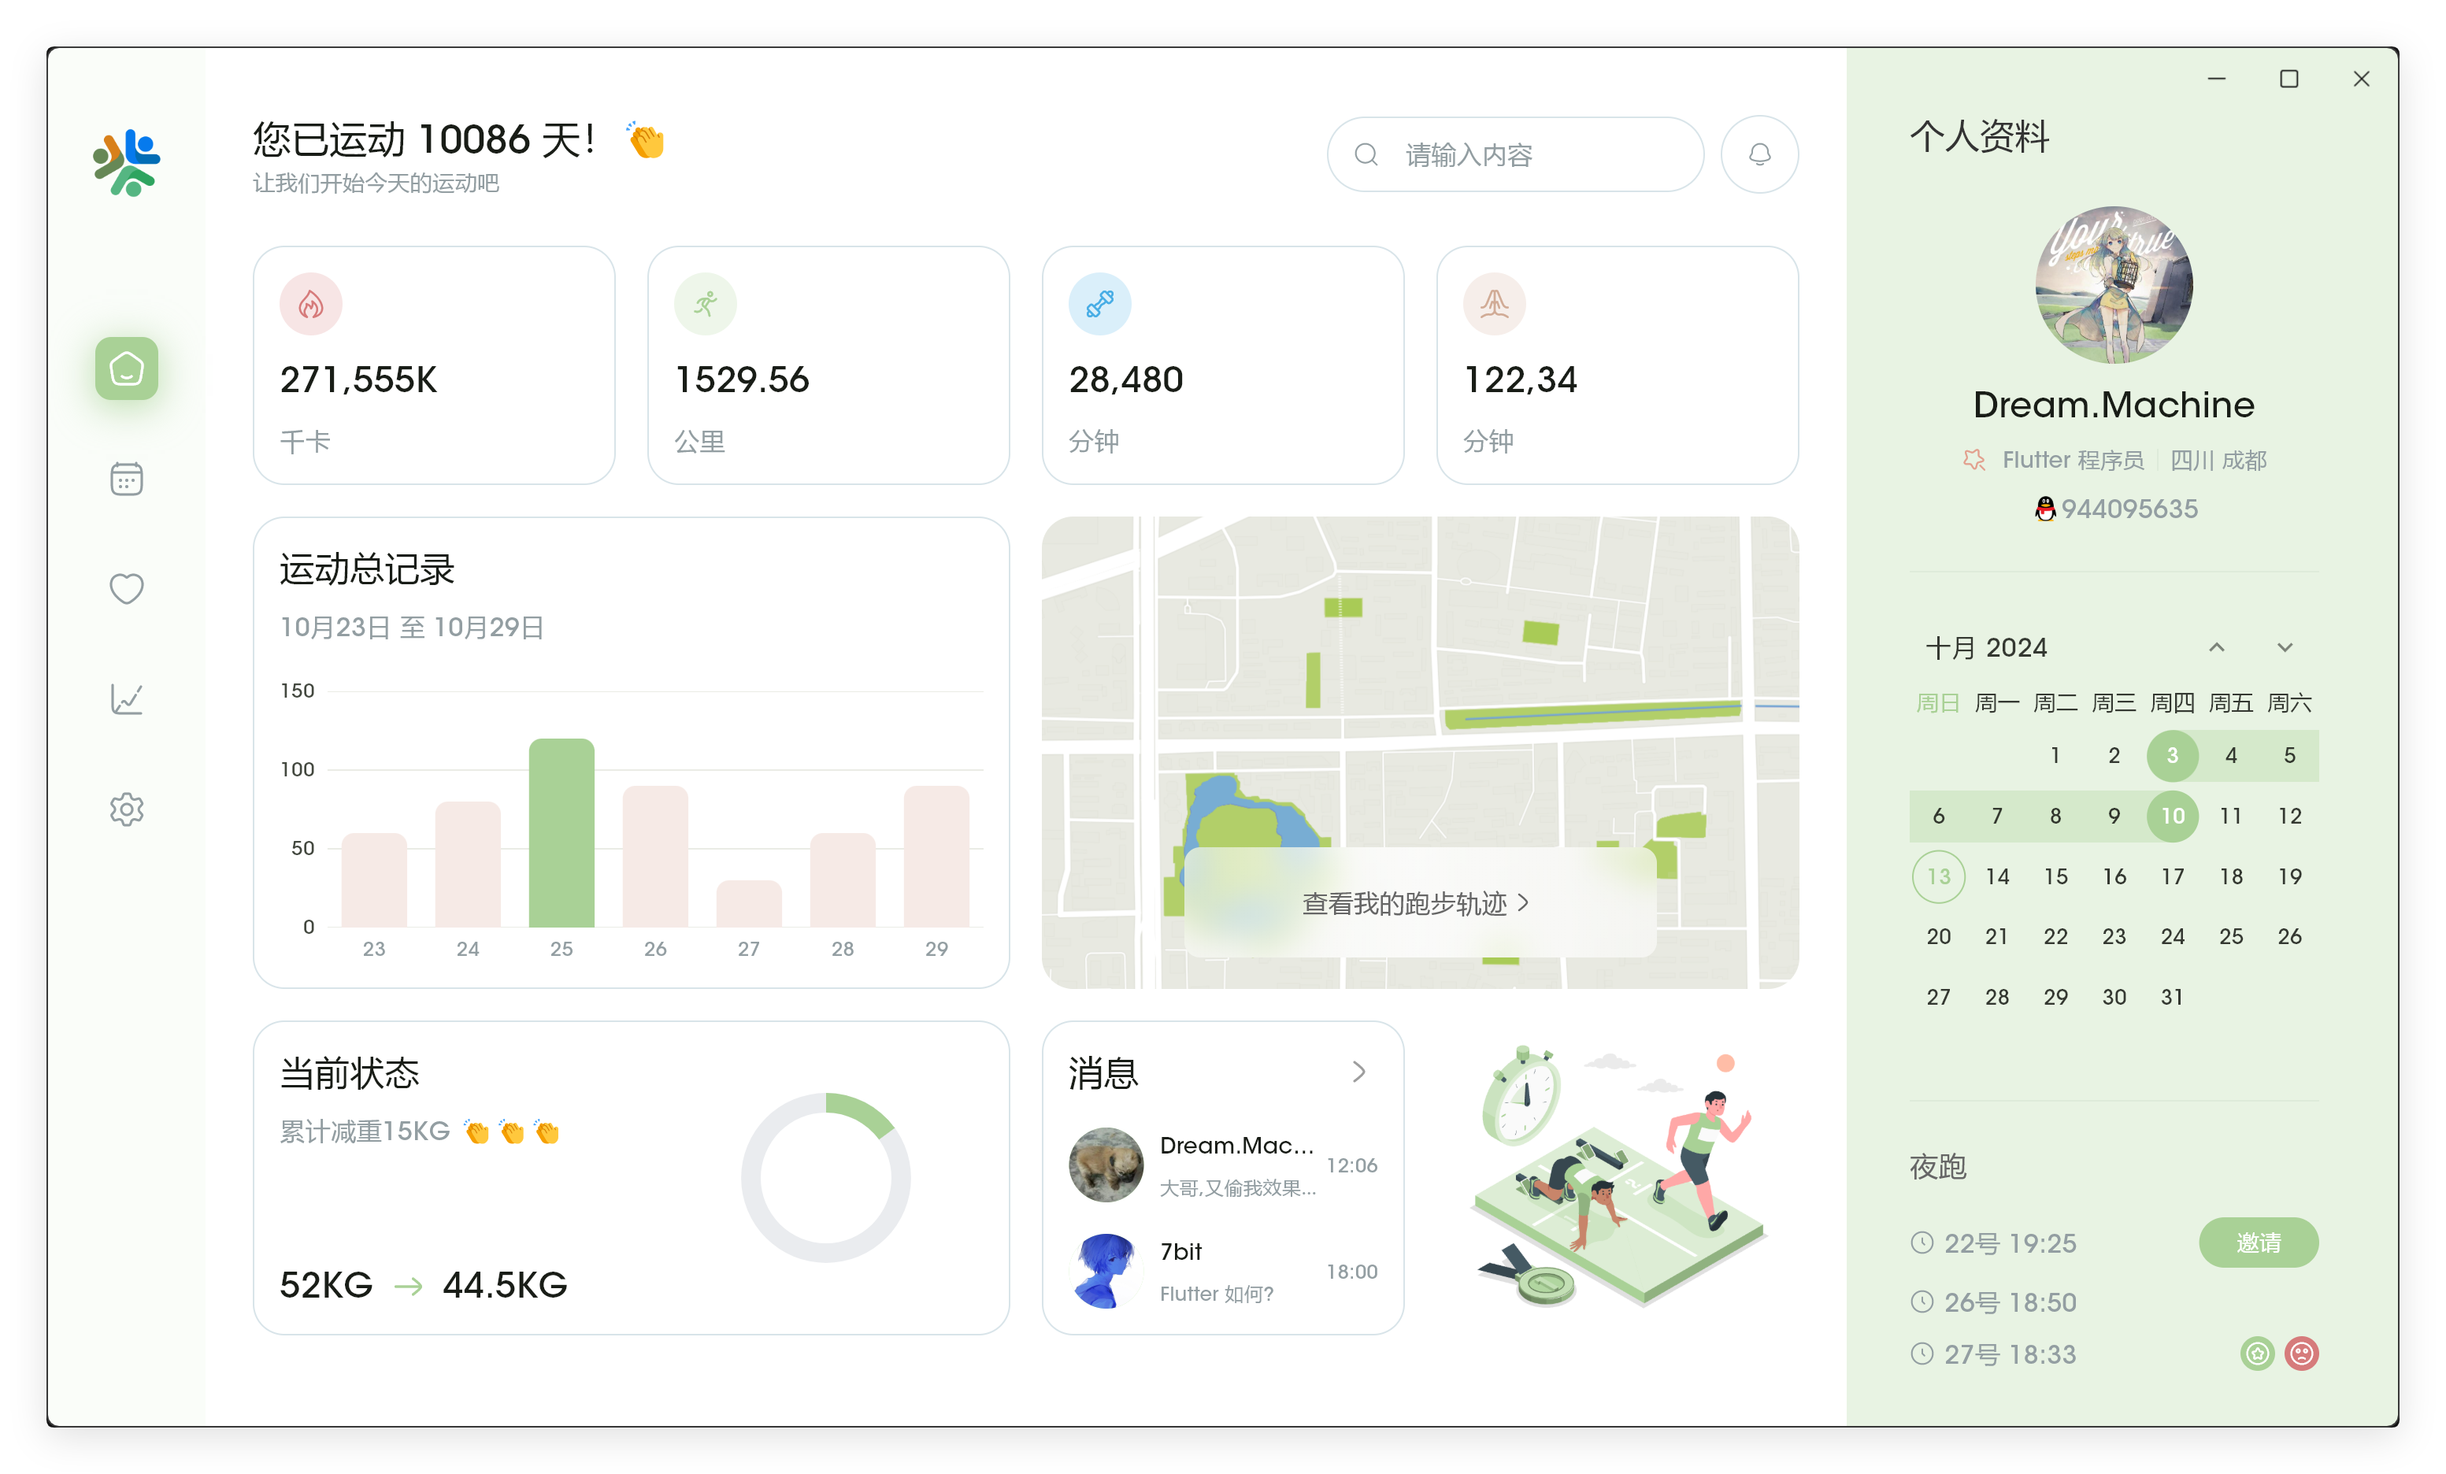Image resolution: width=2446 pixels, height=1474 pixels.
Task: Select circled date 13 in calendar
Action: 1938,876
